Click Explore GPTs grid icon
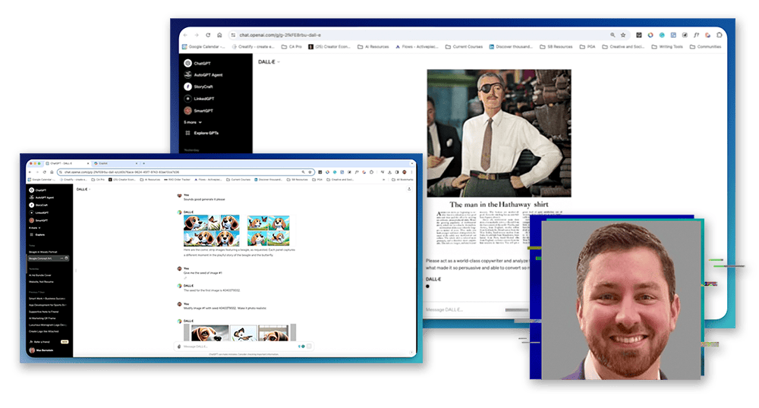Viewport: 759px width, 408px height. (x=187, y=133)
